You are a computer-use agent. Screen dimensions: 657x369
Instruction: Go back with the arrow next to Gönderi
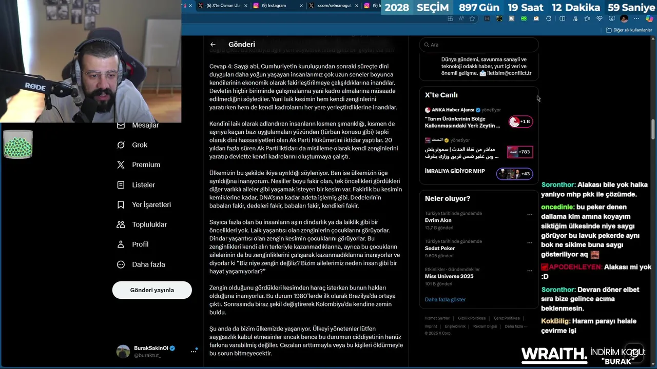[x=212, y=45]
